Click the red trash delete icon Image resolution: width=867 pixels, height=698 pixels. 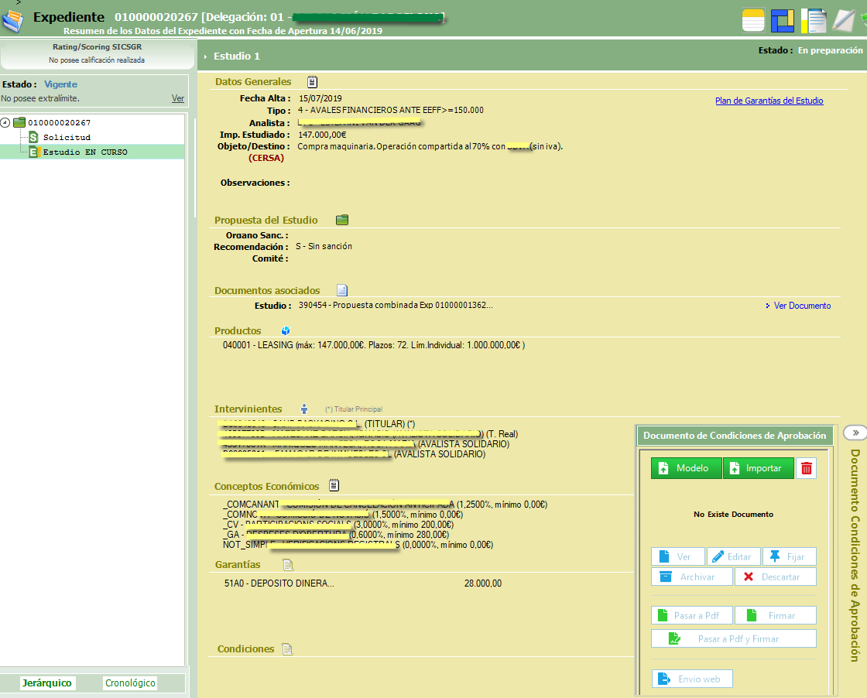[x=806, y=468]
